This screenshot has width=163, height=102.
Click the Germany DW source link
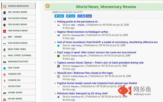tap(77, 35)
